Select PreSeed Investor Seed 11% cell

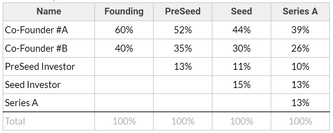coord(241,66)
